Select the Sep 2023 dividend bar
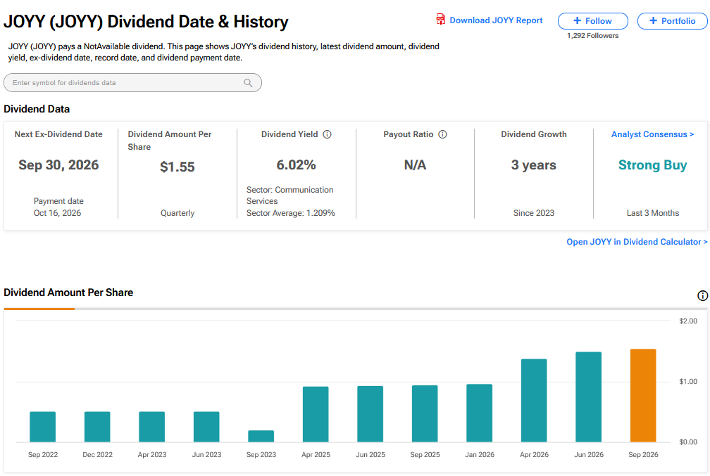This screenshot has height=476, width=710. (x=261, y=436)
